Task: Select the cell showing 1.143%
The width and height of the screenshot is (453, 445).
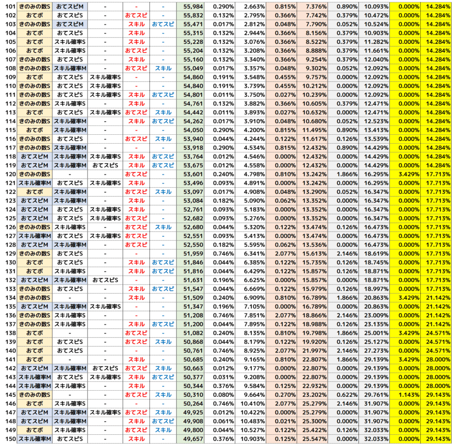Action: [x=405, y=395]
